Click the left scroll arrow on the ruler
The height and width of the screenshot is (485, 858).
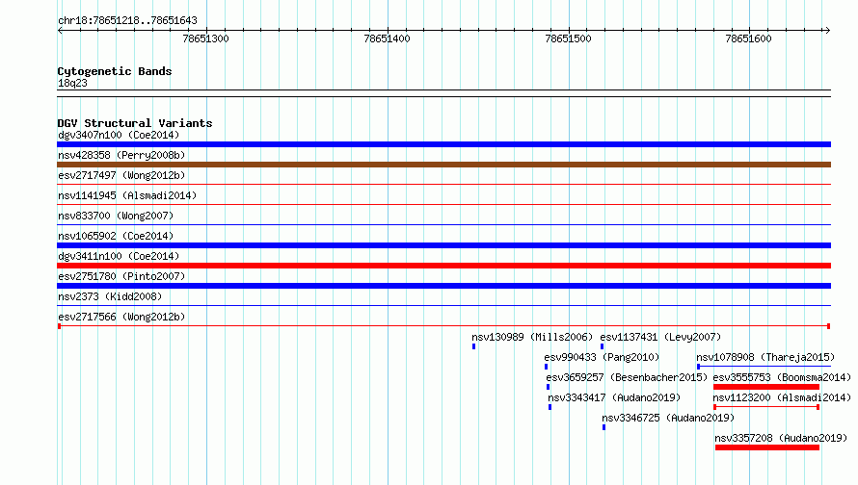pyautogui.click(x=60, y=31)
